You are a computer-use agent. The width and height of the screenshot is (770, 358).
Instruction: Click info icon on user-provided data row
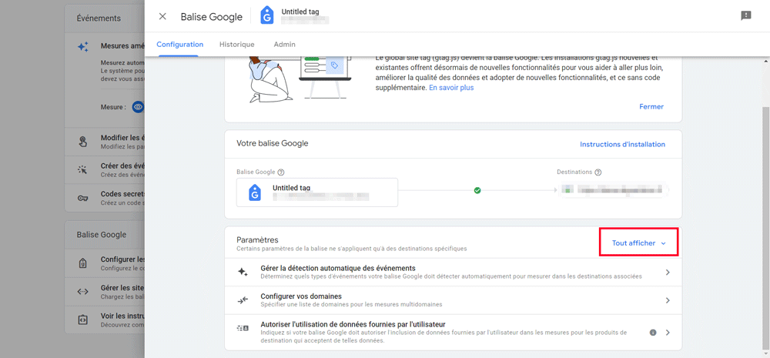pos(653,333)
